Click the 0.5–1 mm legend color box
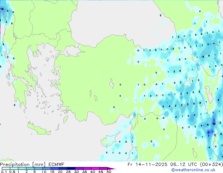The width and height of the screenshot is (223, 173). [x=14, y=168]
